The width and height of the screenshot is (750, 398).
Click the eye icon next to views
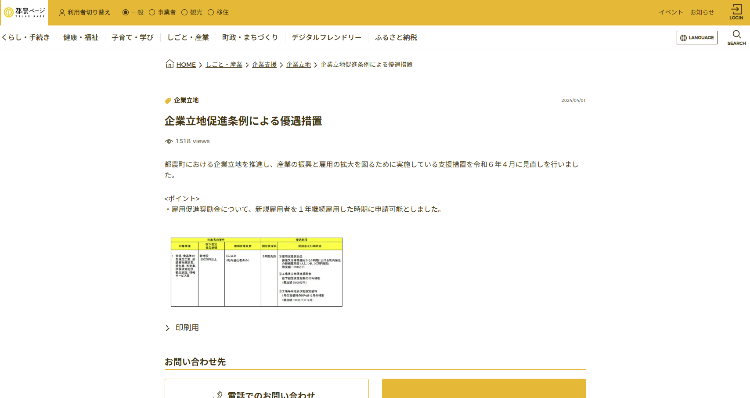point(169,141)
